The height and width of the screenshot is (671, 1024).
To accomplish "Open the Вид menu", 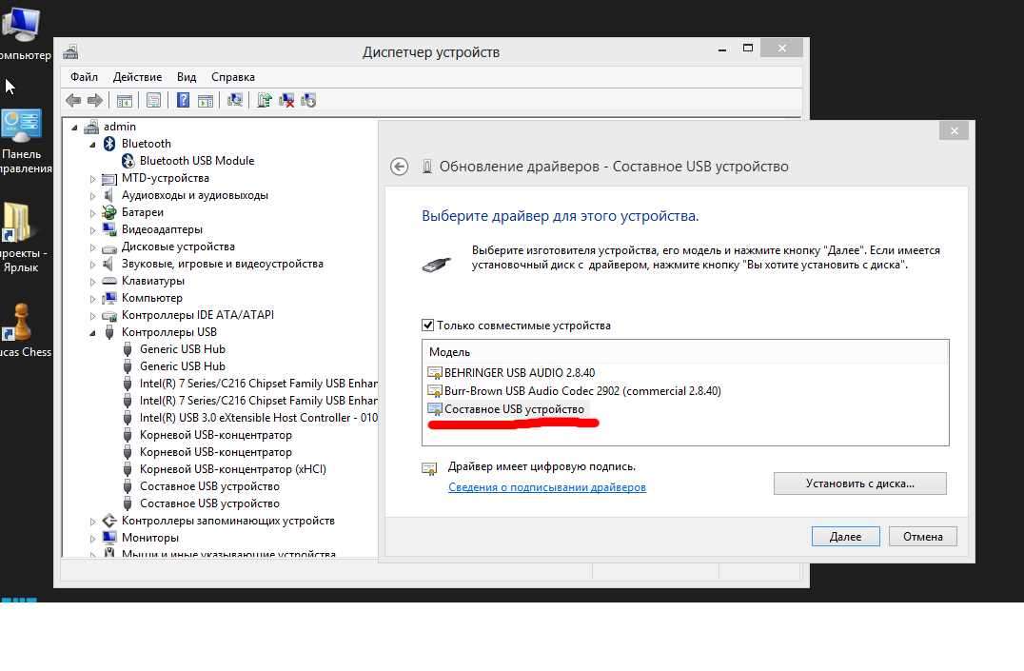I will (187, 77).
